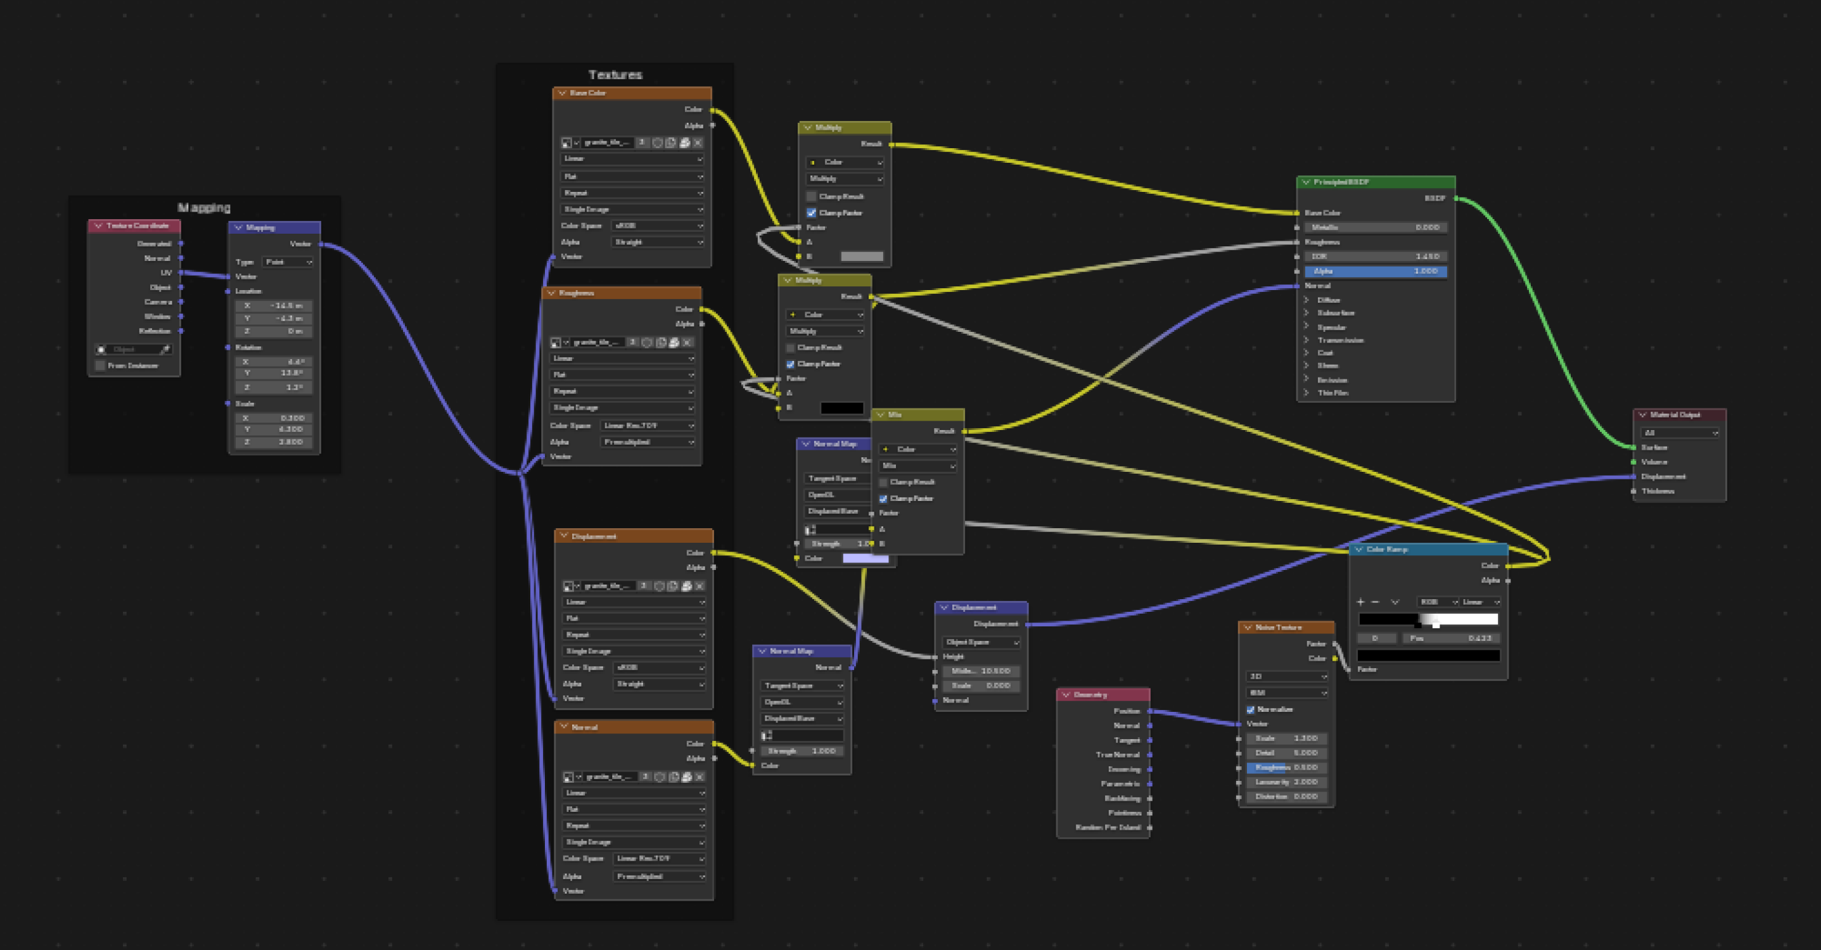Collapse the Noise Texture node

click(1248, 628)
